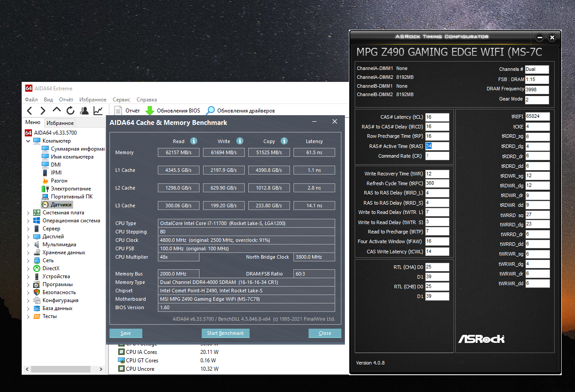Viewport: 575px width, 392px height.
Task: Click the tCKE value field
Action: pyautogui.click(x=538, y=127)
